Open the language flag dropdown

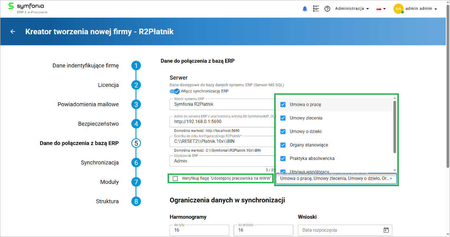coord(381,9)
